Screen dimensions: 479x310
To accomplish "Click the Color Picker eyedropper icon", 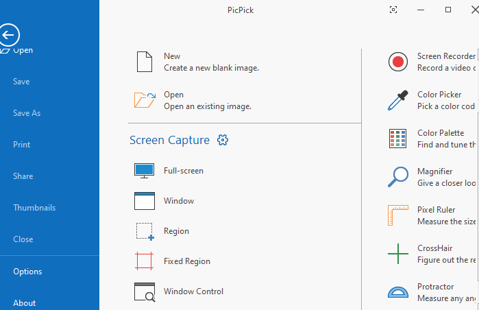I will 397,100.
